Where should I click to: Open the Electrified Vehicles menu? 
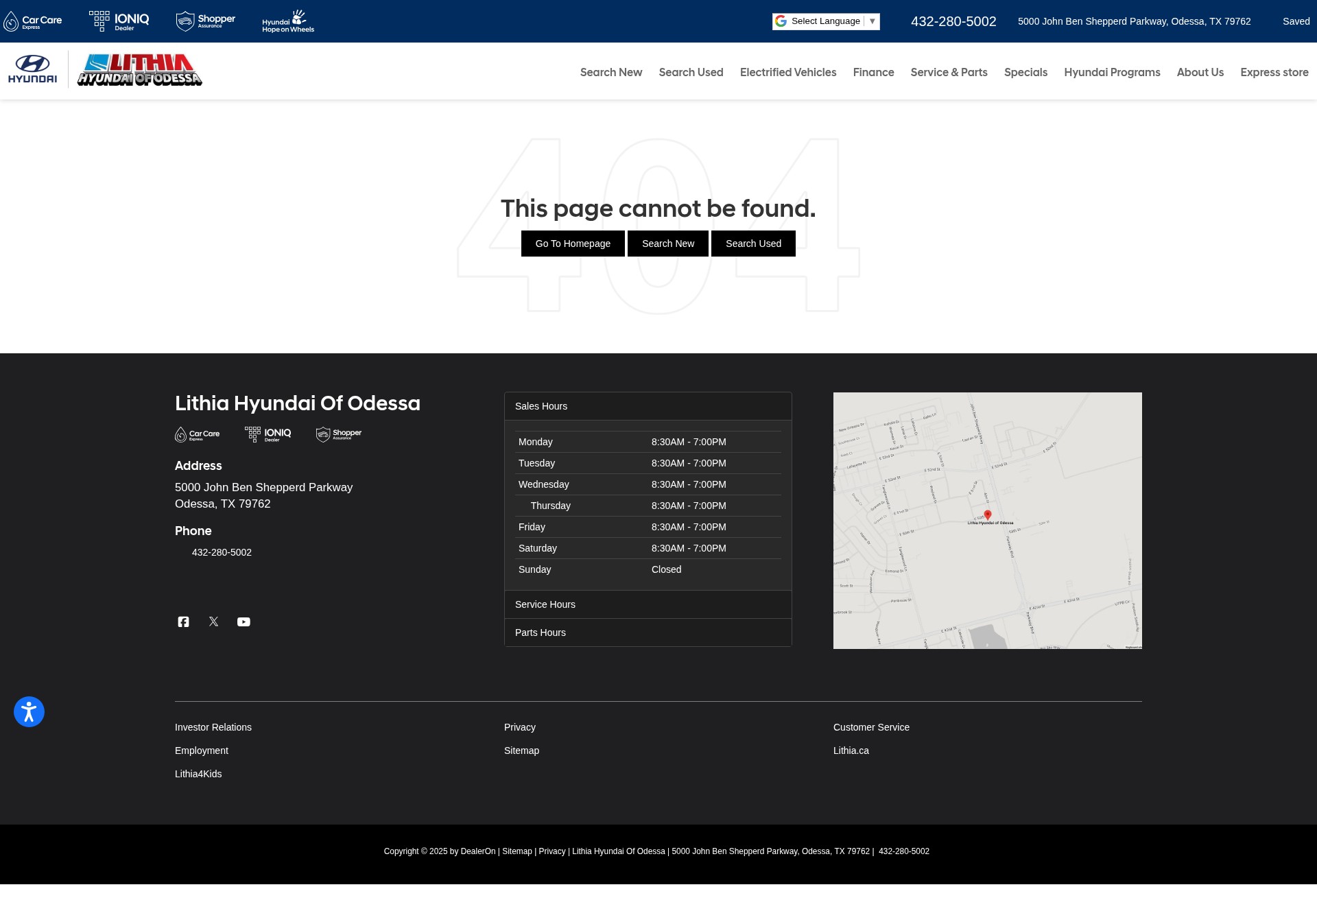[788, 72]
